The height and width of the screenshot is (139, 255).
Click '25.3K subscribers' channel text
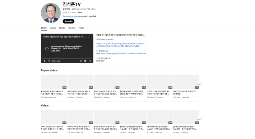click(x=79, y=9)
